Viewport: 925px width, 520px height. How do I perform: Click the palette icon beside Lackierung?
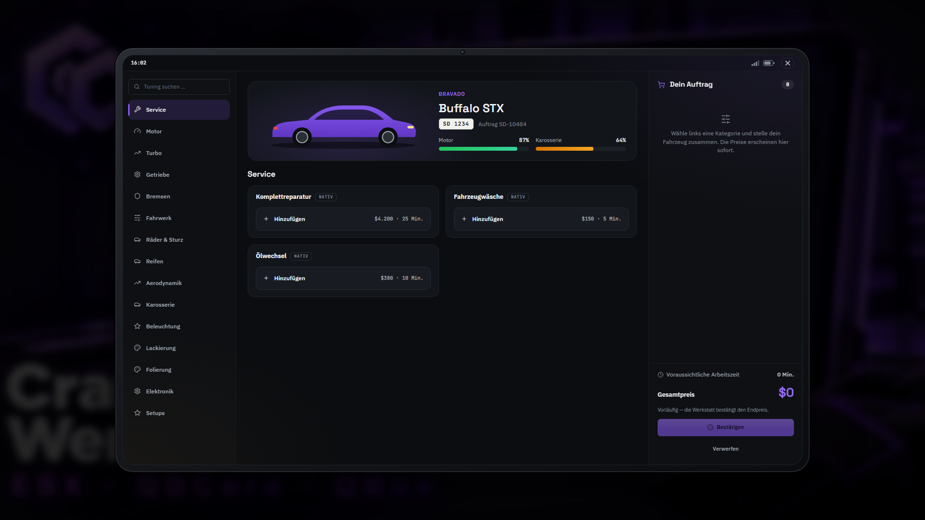pos(137,348)
